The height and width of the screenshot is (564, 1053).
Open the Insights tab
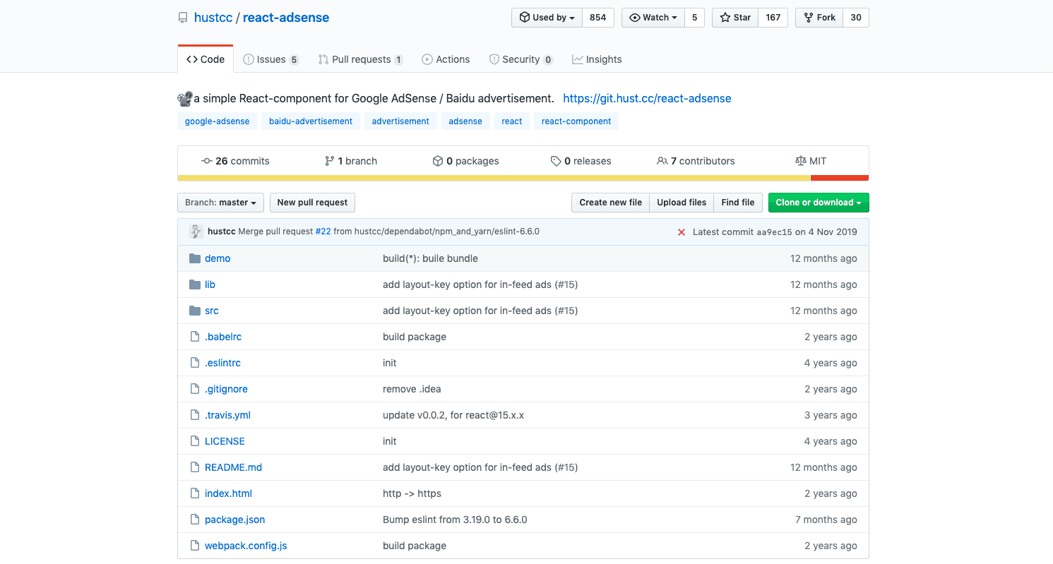pos(597,59)
